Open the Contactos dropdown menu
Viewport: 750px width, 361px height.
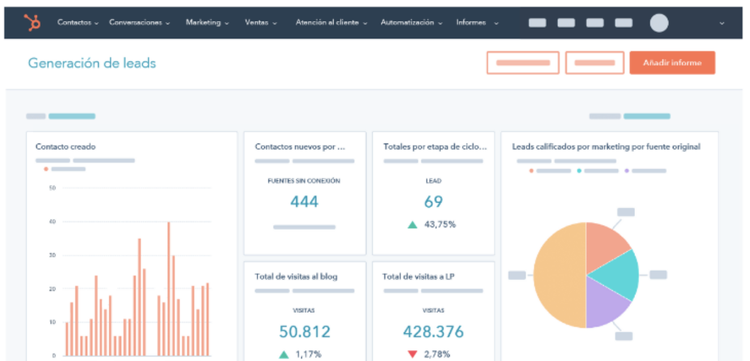click(78, 23)
